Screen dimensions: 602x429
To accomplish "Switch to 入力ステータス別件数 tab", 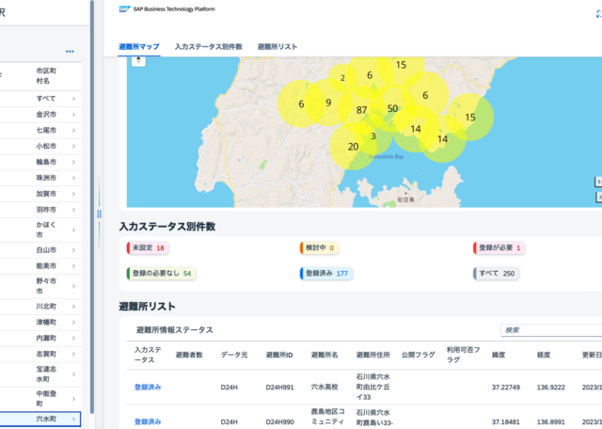I will point(208,46).
